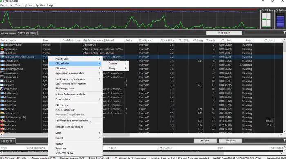286x159 pixels.
Task: Expand the Prevent sleep submenu
Action: pyautogui.click(x=75, y=99)
